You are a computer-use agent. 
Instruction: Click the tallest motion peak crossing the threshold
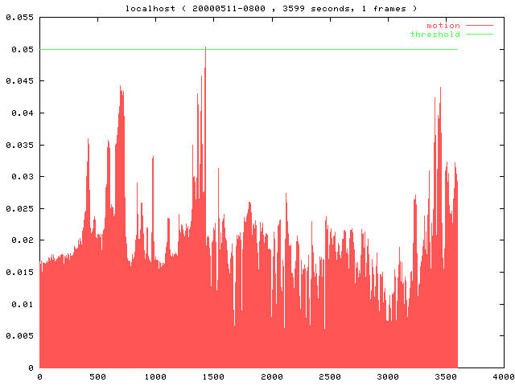[205, 48]
